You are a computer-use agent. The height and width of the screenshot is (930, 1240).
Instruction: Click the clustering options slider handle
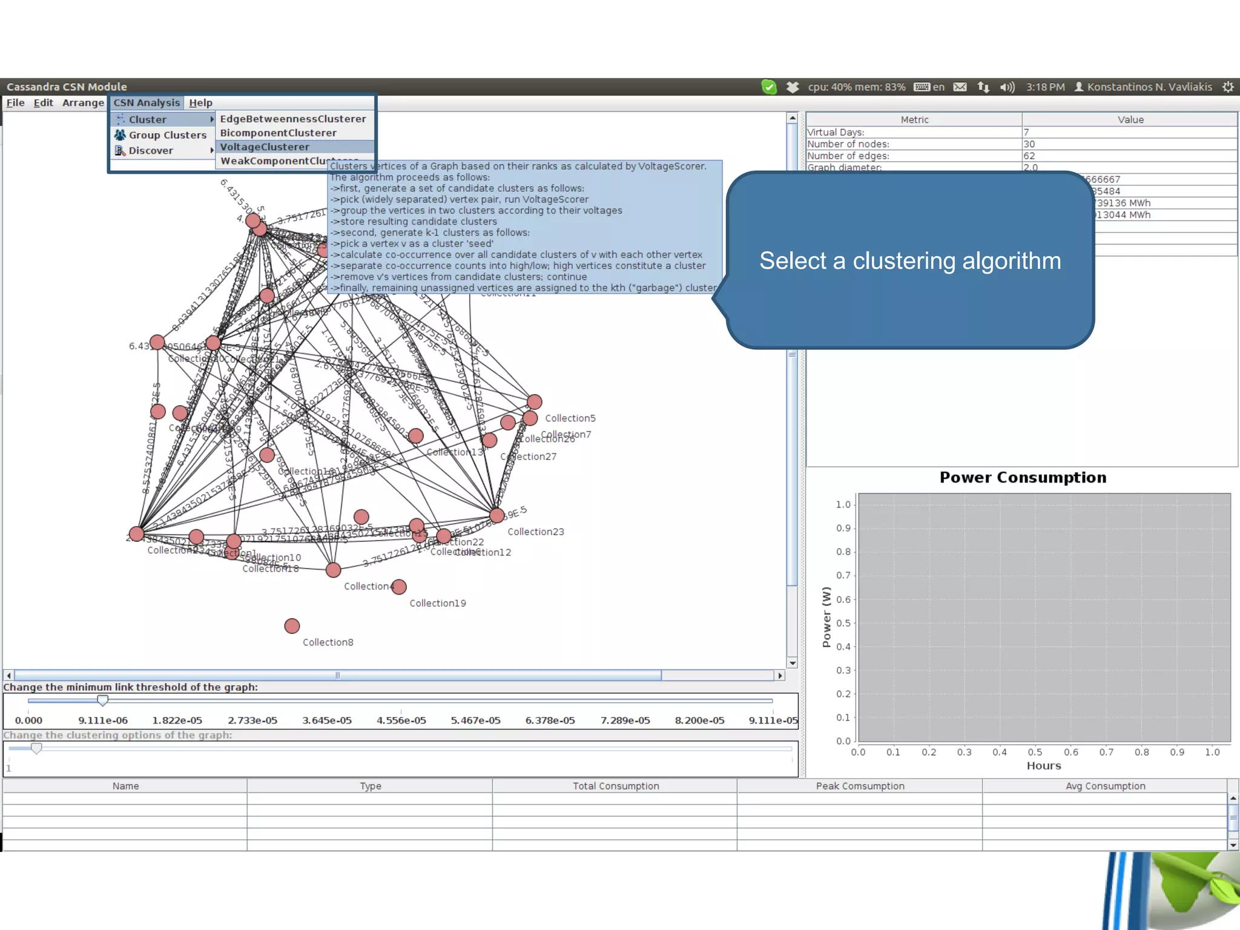tap(36, 748)
